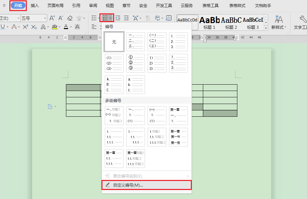This screenshot has height=199, width=307.
Task: Select the 无 numbering option
Action: (114, 42)
